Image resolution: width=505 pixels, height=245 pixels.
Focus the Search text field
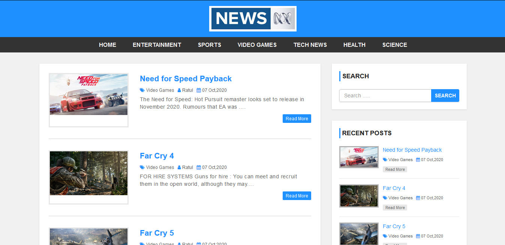click(x=385, y=96)
